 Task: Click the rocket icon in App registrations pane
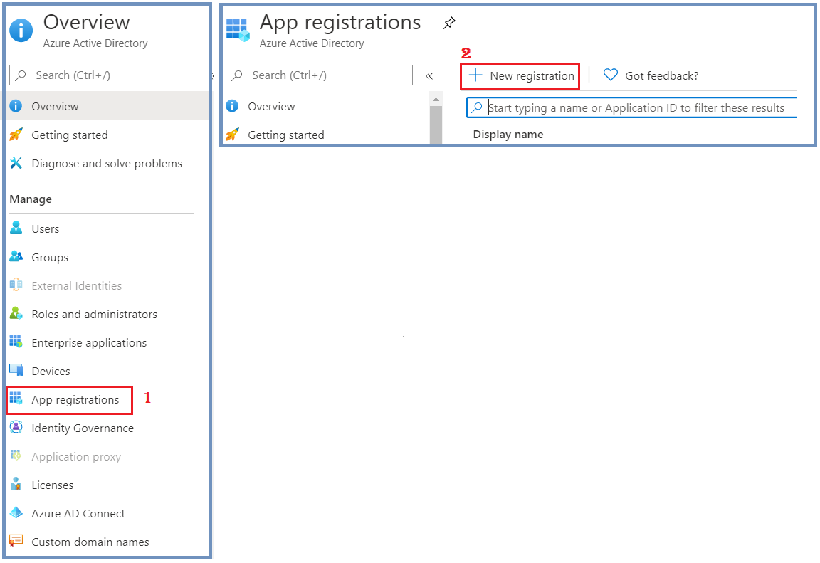click(232, 135)
